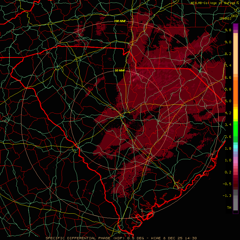Click the -0.5 legend value
Viewport: 240px width, 240px height.
(227, 184)
